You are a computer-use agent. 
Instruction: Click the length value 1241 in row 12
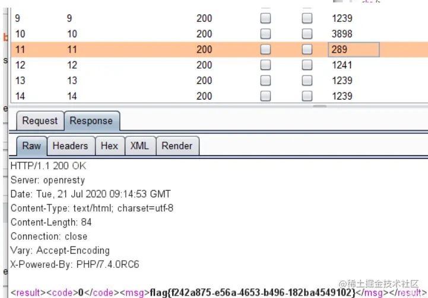click(x=342, y=65)
